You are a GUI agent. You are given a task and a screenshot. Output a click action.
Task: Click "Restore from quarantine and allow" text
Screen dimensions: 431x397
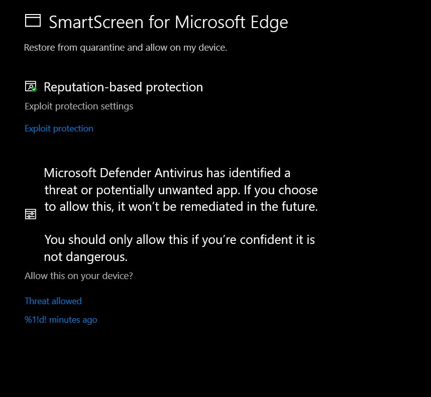click(126, 48)
